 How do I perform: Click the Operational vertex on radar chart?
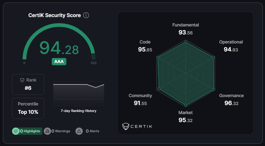tap(214, 58)
